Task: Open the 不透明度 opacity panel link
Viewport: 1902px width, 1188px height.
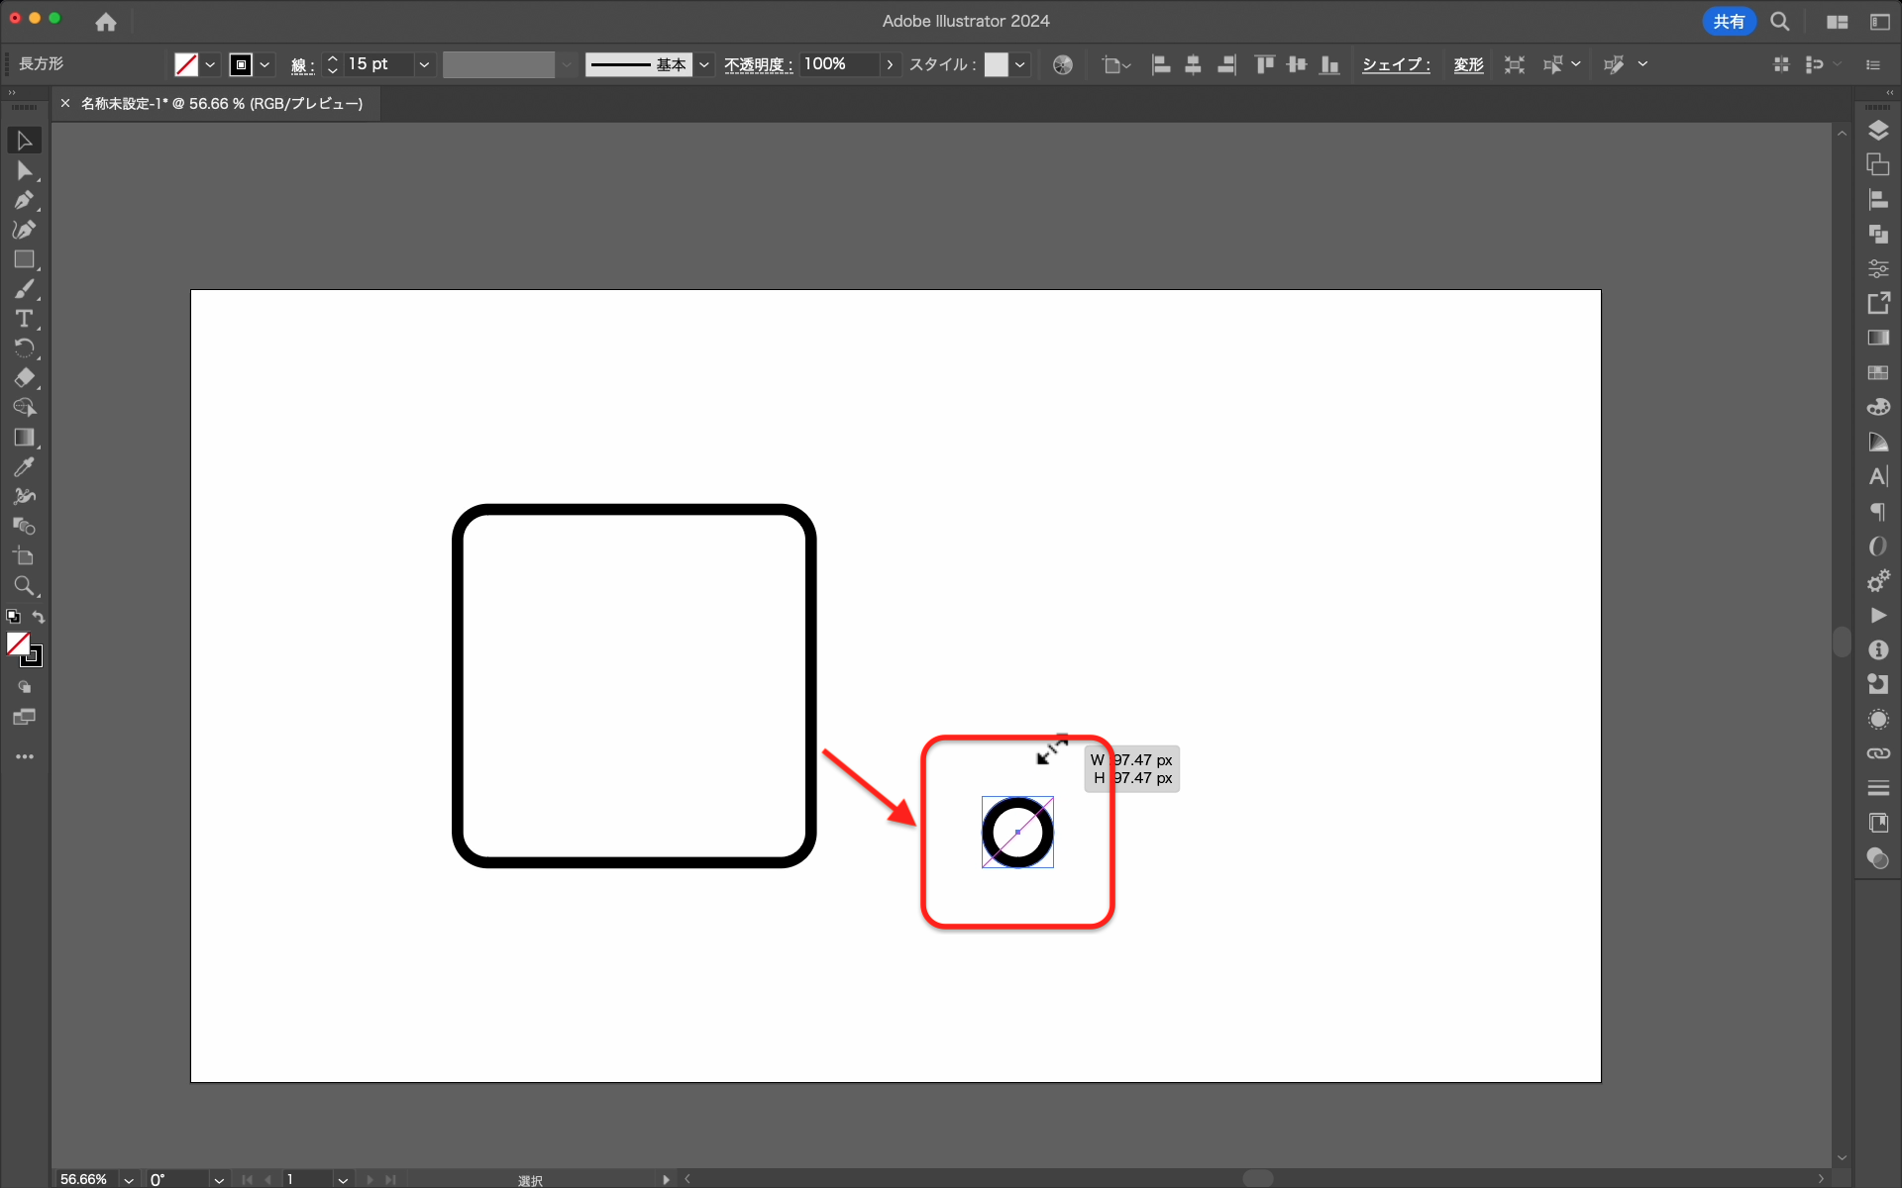Action: click(758, 65)
